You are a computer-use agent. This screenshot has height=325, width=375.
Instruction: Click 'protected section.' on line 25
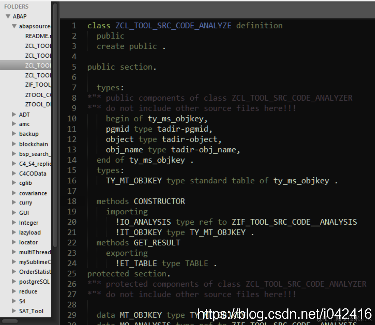(x=129, y=274)
